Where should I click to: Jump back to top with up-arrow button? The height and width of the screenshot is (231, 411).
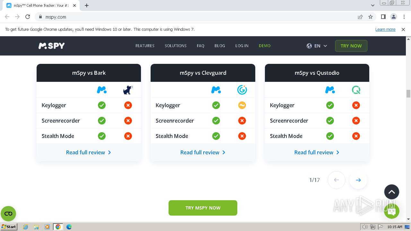(392, 192)
